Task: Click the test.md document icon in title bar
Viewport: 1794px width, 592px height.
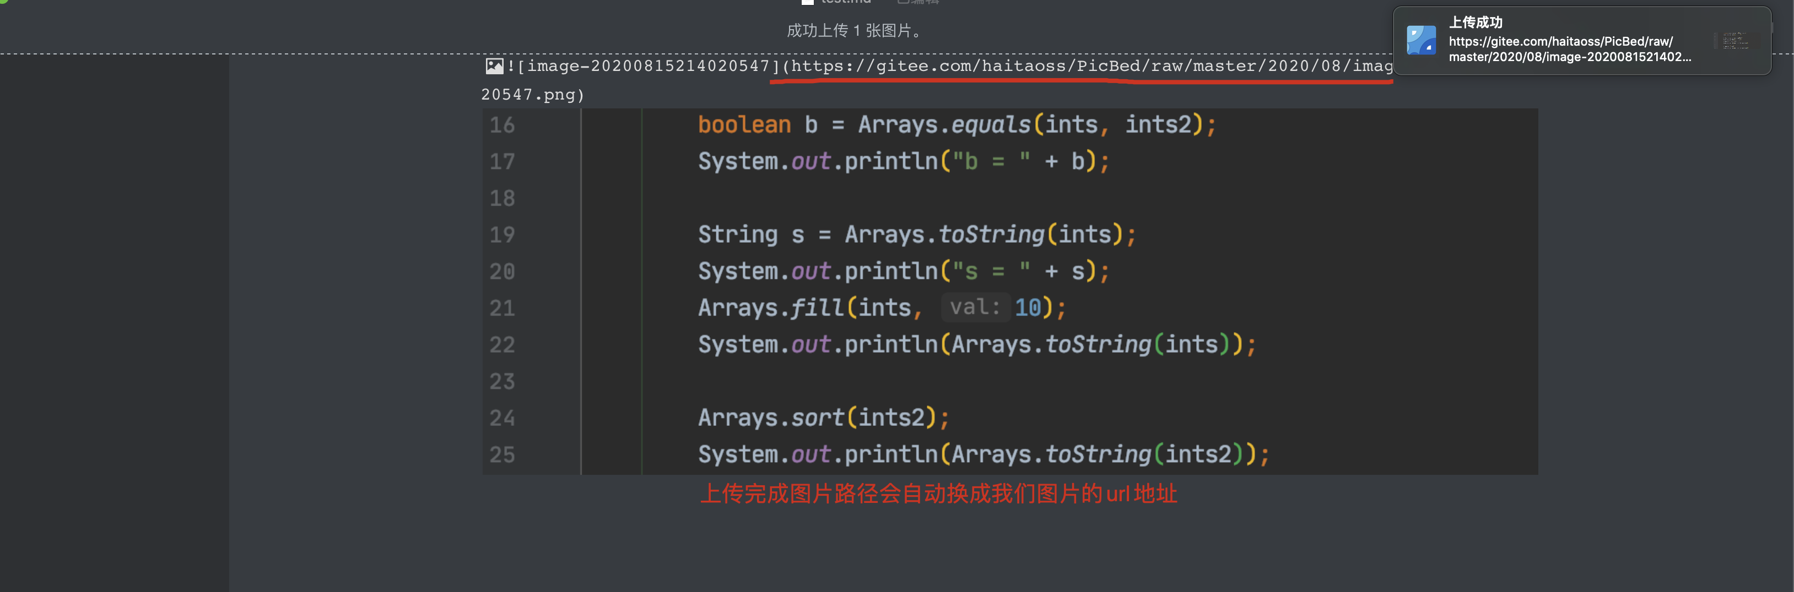Action: [808, 2]
